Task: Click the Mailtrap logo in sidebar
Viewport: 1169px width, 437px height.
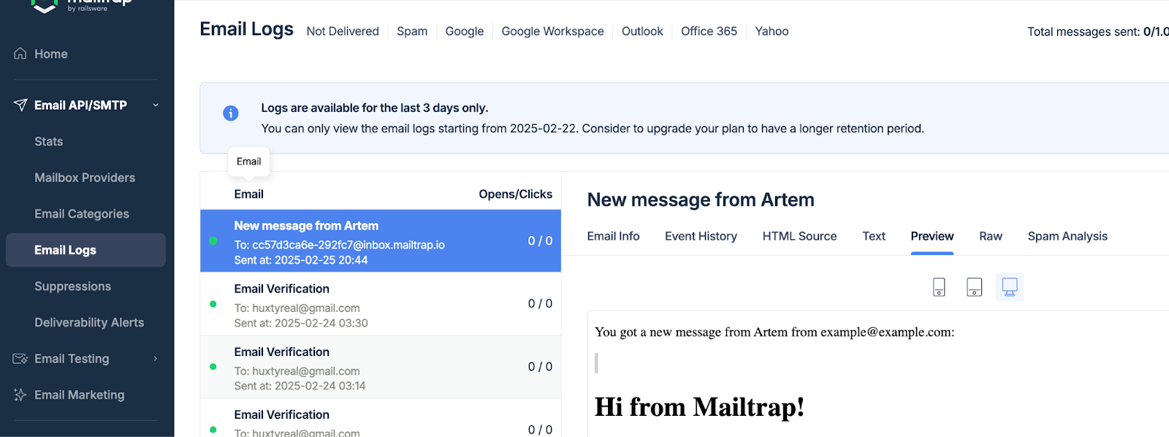Action: tap(80, 6)
